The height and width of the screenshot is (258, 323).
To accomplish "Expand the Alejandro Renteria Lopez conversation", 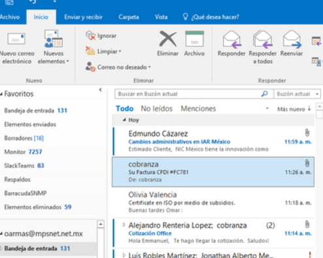I will point(124,225).
